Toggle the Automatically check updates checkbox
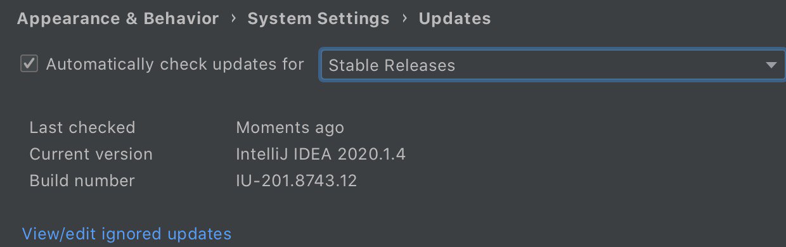Screen dimensions: 786x247 30,64
